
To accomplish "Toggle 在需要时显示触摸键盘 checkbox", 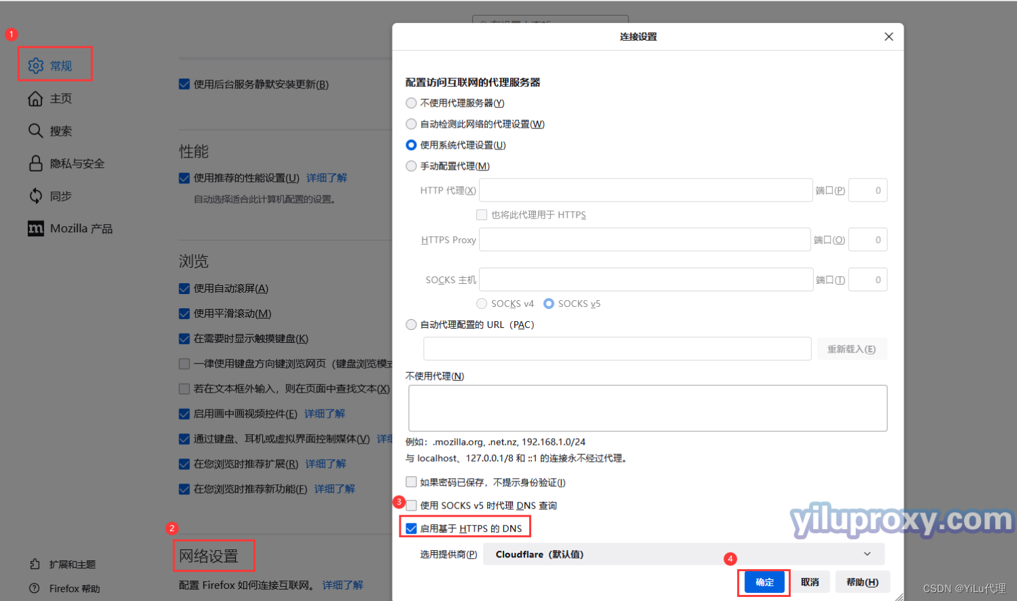I will 184,339.
